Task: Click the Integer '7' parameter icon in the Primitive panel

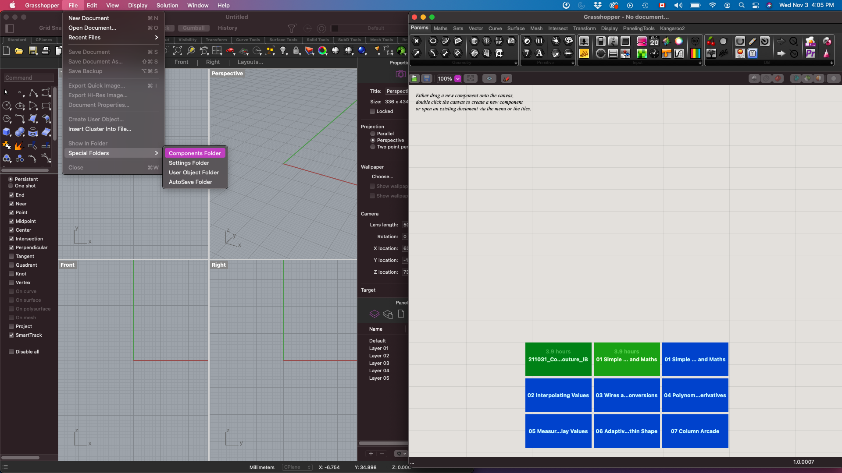Action: coord(527,53)
